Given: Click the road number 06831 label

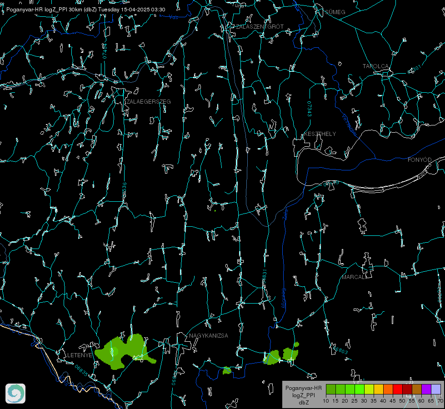Looking at the screenshot, I should coord(264,277).
